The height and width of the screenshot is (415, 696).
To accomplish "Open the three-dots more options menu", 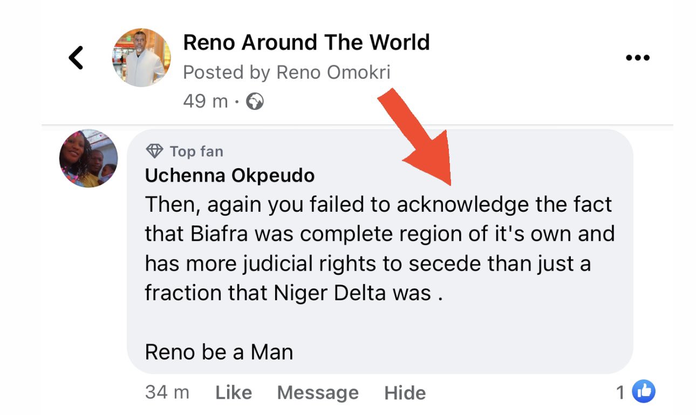I will pyautogui.click(x=637, y=58).
